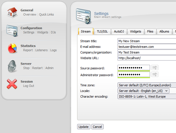Click the Stream title field
This screenshot has width=176, height=133.
147,41
